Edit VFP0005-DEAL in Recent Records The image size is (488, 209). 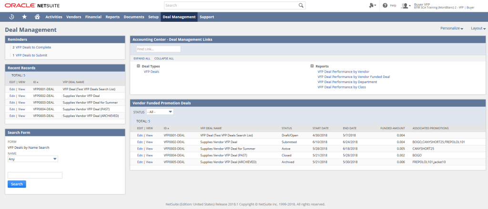[12, 116]
